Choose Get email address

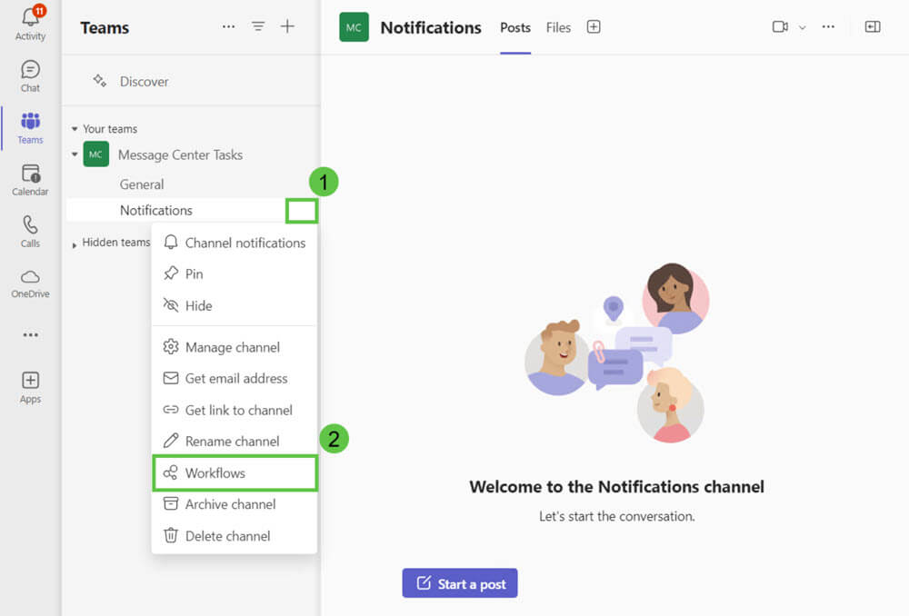235,378
